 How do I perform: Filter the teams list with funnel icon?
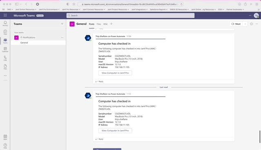(62, 24)
